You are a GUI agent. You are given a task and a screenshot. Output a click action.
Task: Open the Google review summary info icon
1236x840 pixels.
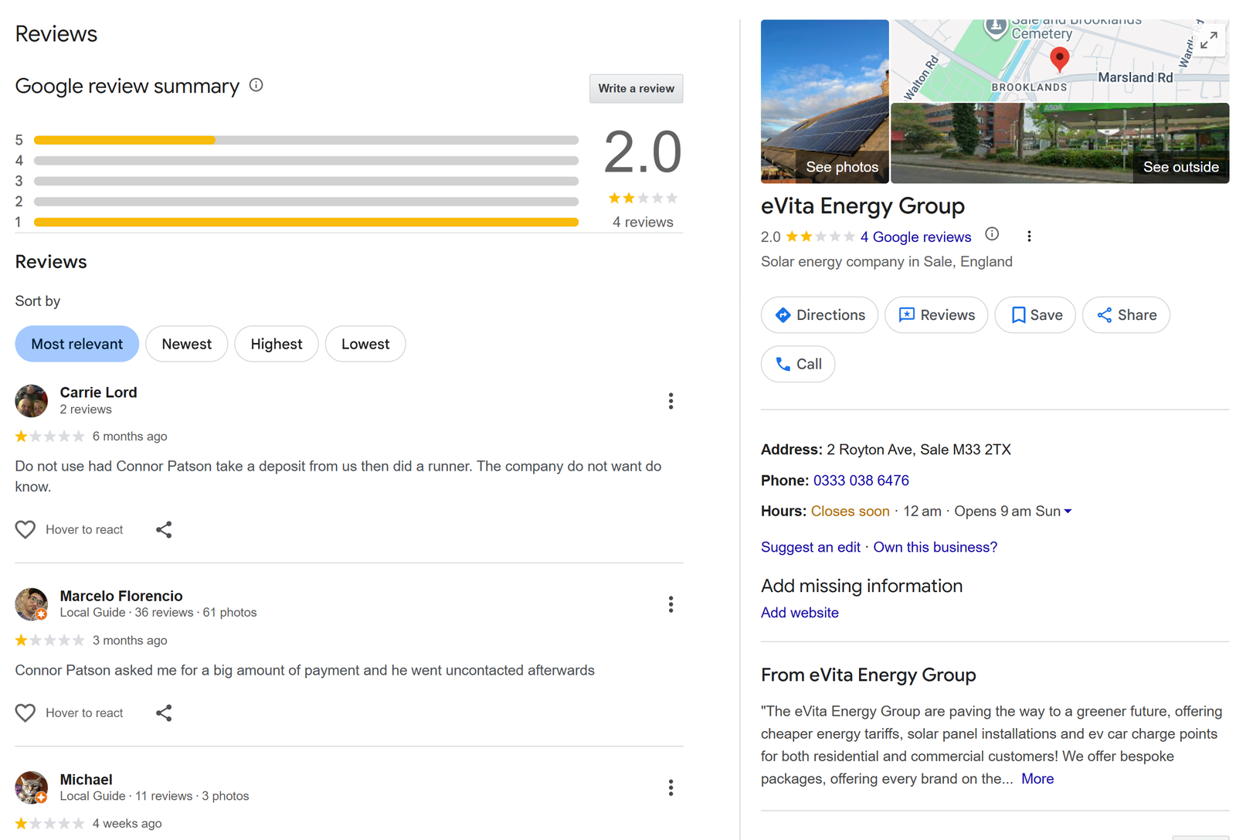(256, 85)
